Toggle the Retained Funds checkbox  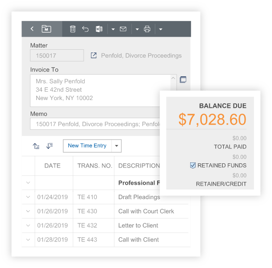192,166
